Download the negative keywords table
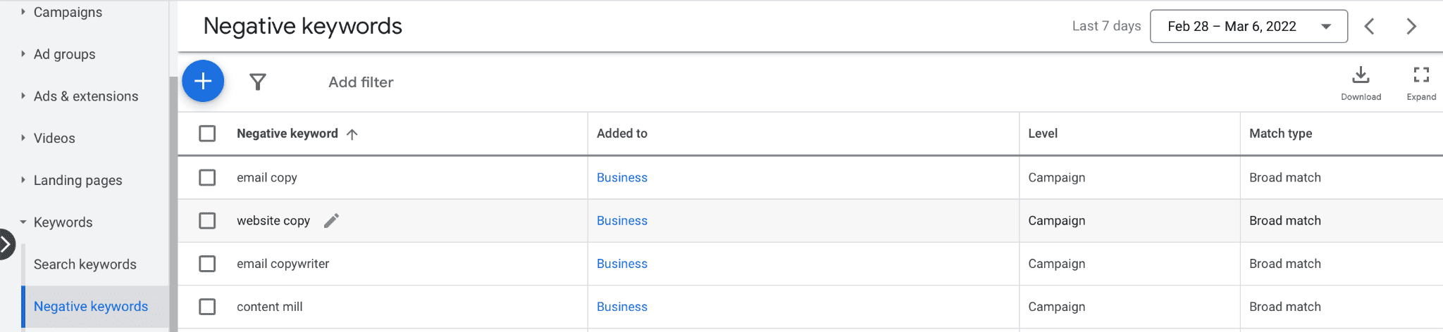The image size is (1443, 332). pos(1361,83)
